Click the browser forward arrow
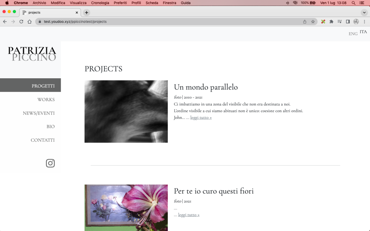 pos(13,22)
